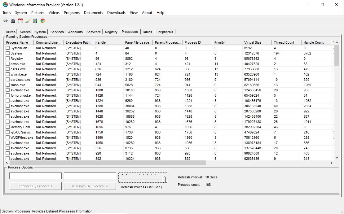Check the checkbox for smss.exe

7,63
